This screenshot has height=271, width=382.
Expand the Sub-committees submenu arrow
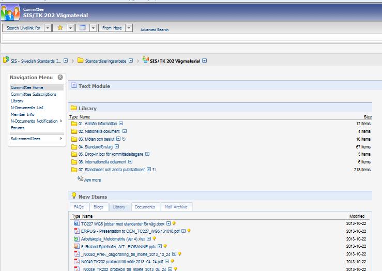(x=61, y=139)
